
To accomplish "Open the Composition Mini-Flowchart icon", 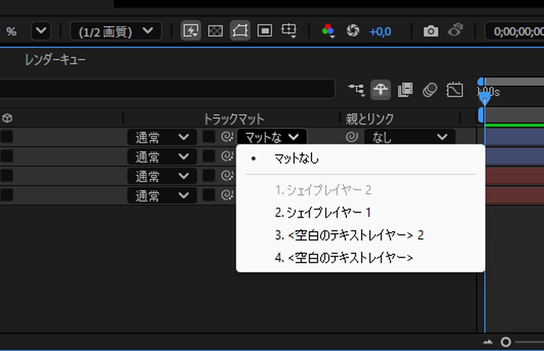I will (357, 90).
